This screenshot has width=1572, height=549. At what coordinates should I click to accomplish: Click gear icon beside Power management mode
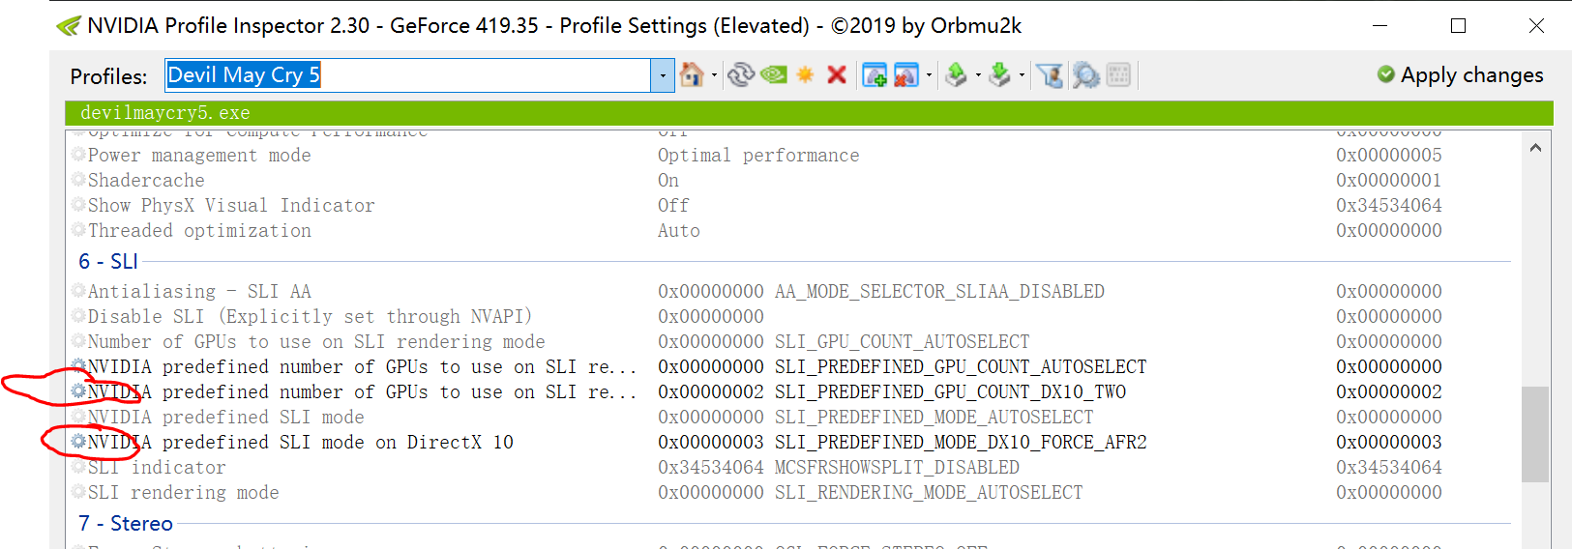[78, 155]
